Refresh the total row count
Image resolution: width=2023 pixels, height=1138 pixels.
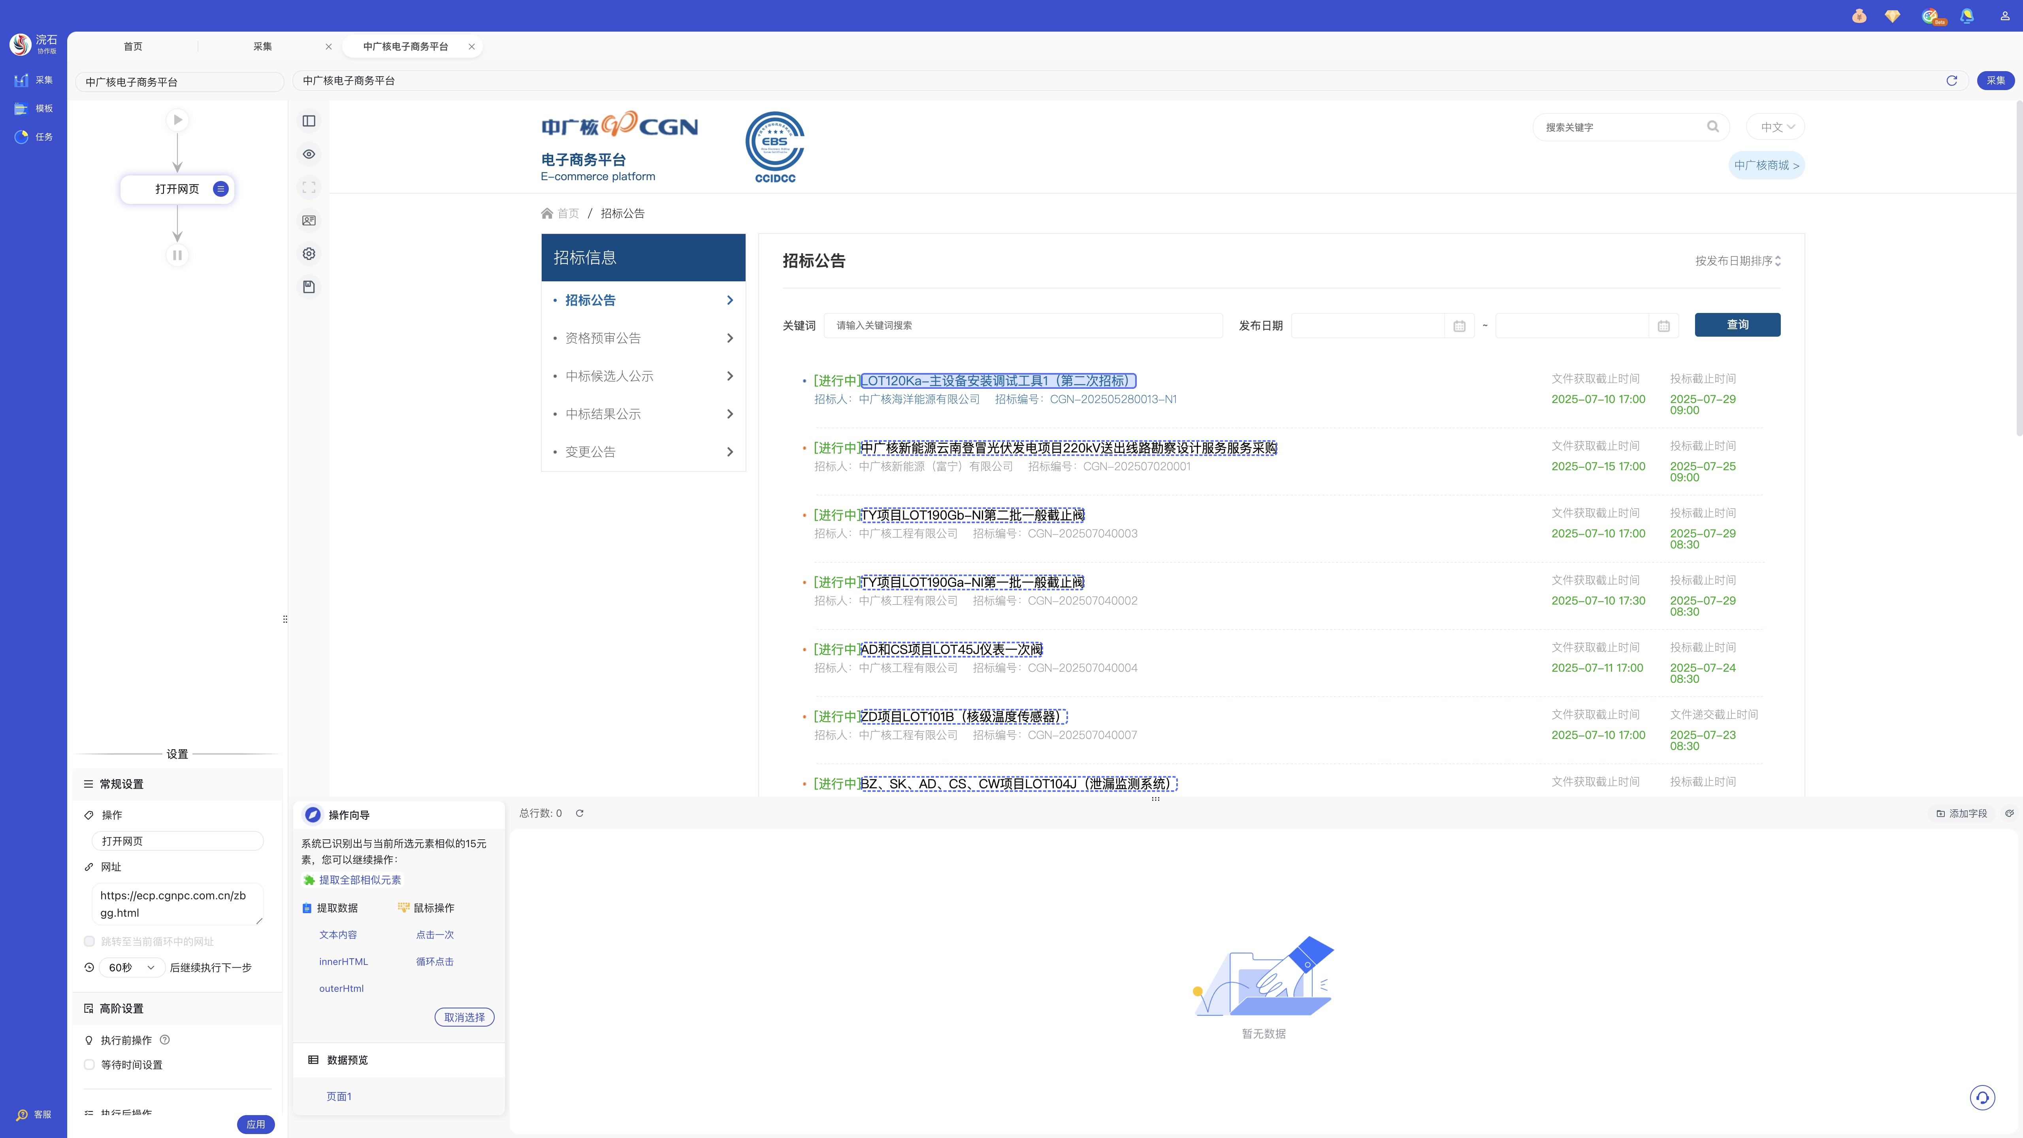580,813
